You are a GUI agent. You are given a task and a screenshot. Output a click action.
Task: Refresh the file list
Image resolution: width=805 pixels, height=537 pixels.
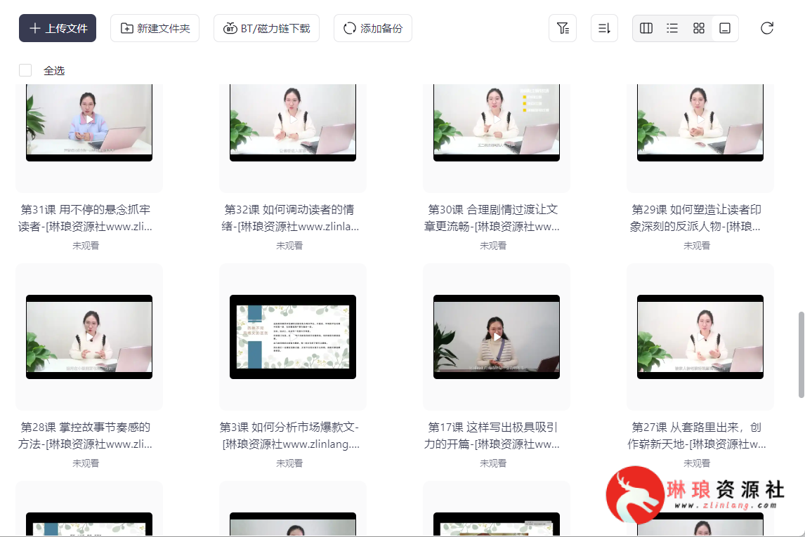(767, 28)
